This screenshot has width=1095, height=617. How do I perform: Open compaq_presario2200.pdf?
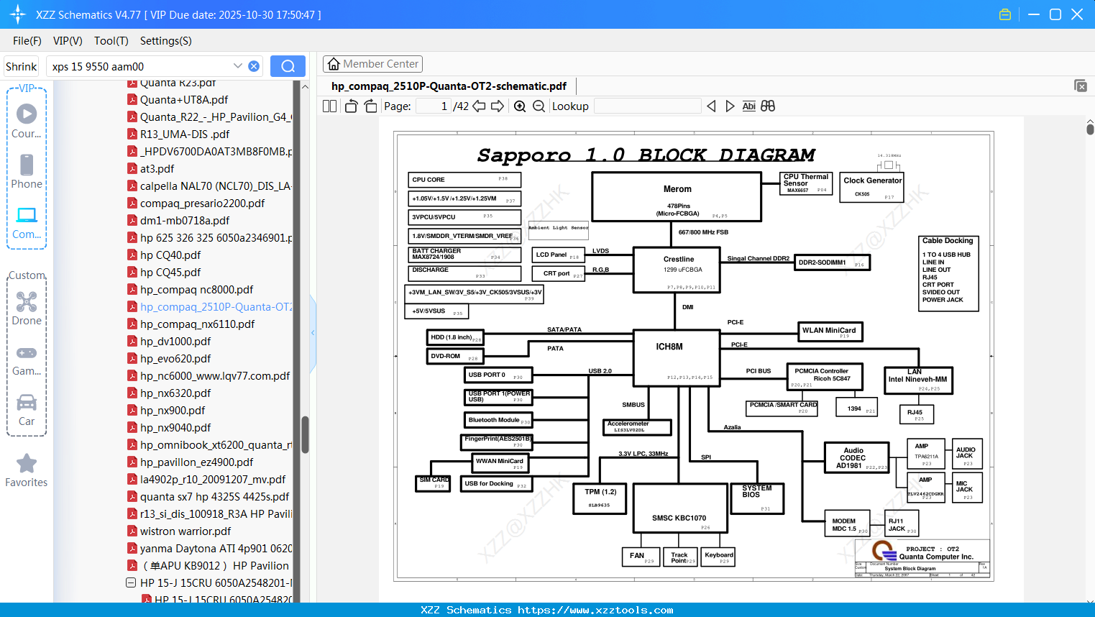pos(202,204)
